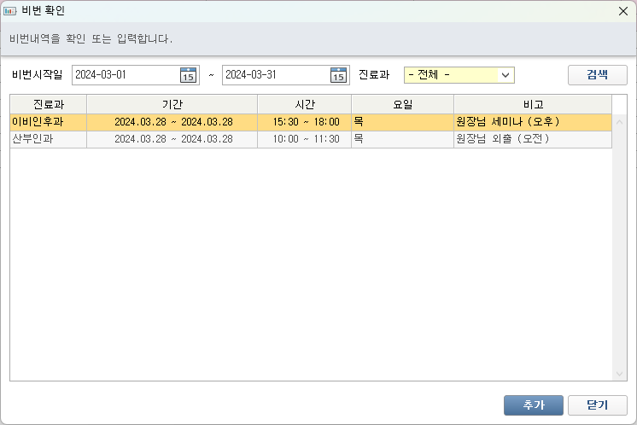Click the 기간 column header
The height and width of the screenshot is (425, 637).
coord(172,104)
